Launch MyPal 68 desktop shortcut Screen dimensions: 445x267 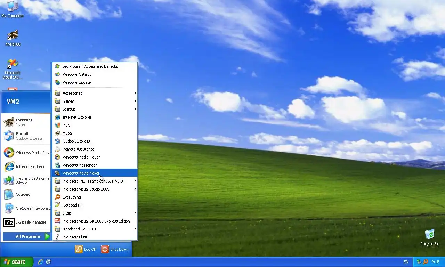pyautogui.click(x=13, y=38)
